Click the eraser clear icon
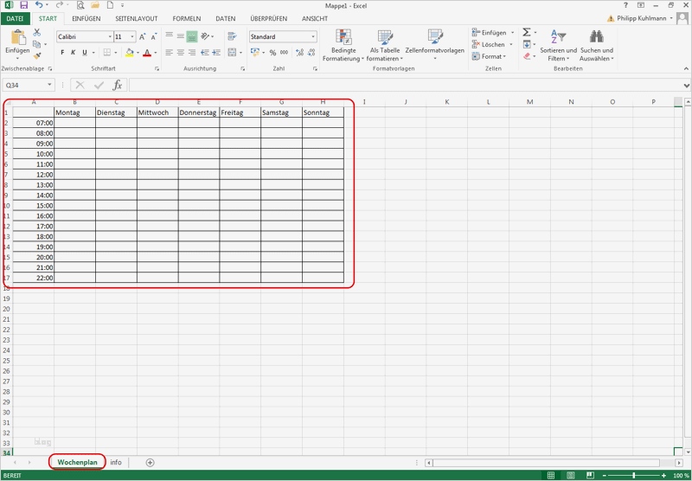The image size is (692, 481). point(527,56)
